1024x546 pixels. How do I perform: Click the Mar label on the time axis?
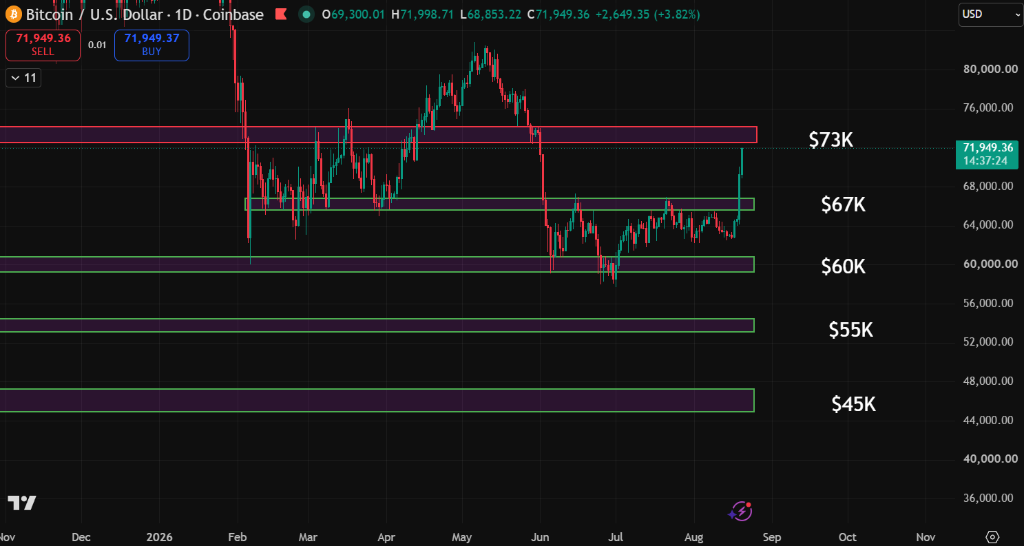tap(309, 537)
